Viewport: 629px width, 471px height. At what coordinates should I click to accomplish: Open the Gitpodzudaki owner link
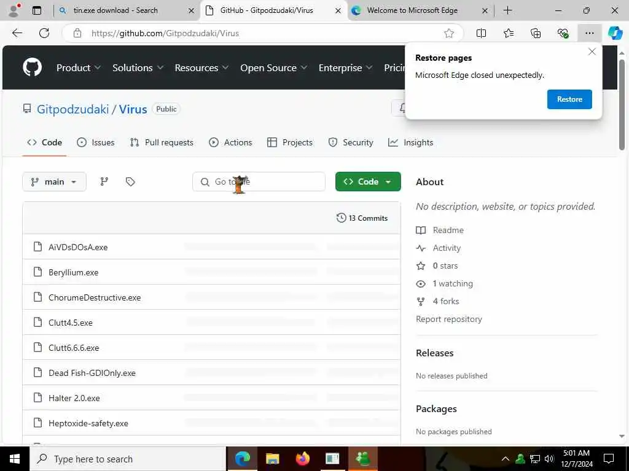click(72, 109)
